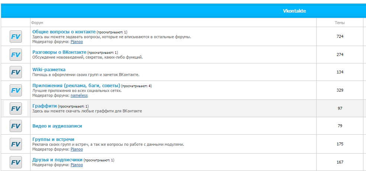Open Pjanoo profile under Группы и встречи
The width and height of the screenshot is (366, 171).
point(77,149)
